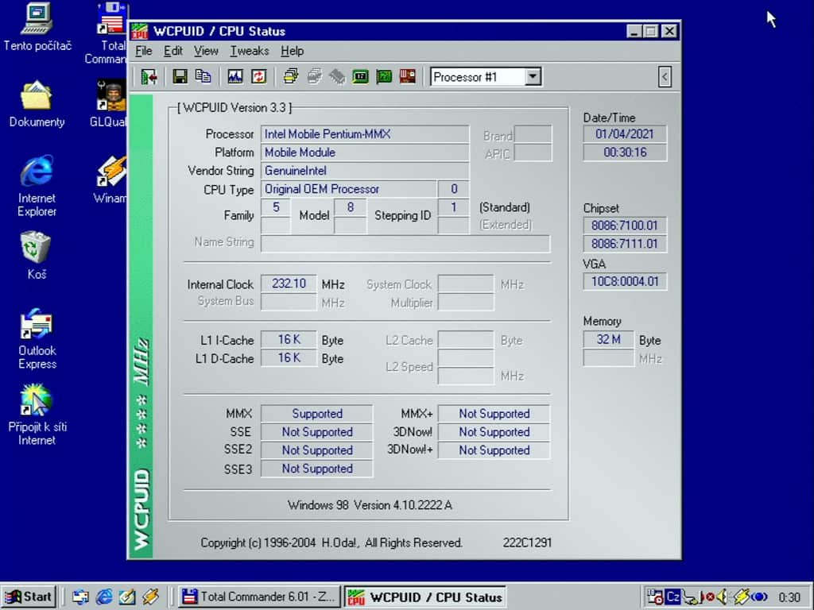Click the chipset value 8086:7111.01
The height and width of the screenshot is (610, 814).
click(x=625, y=244)
